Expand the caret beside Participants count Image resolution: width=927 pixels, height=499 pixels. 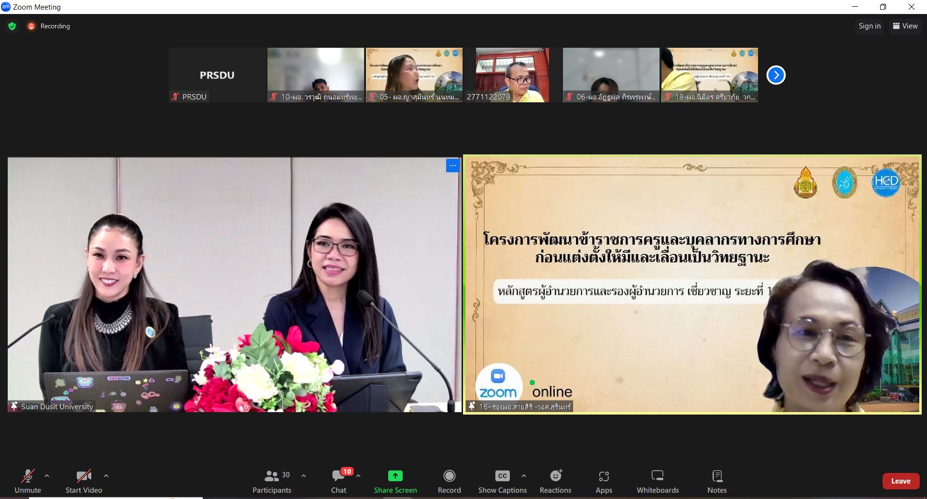pyautogui.click(x=304, y=476)
